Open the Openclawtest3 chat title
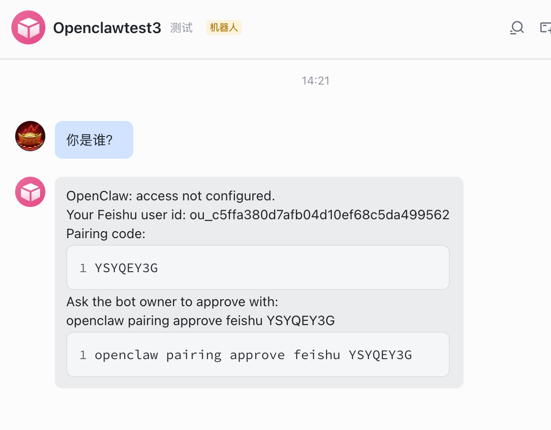Image resolution: width=551 pixels, height=430 pixels. [107, 28]
